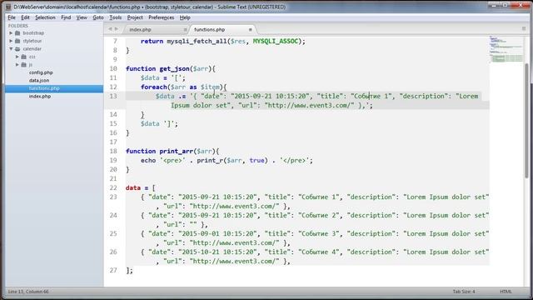
Task: Open data.json in the sidebar
Action: tap(39, 81)
